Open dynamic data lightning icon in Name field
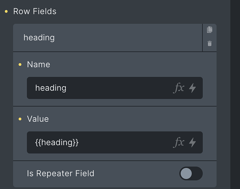The height and width of the screenshot is (189, 240). click(x=192, y=88)
